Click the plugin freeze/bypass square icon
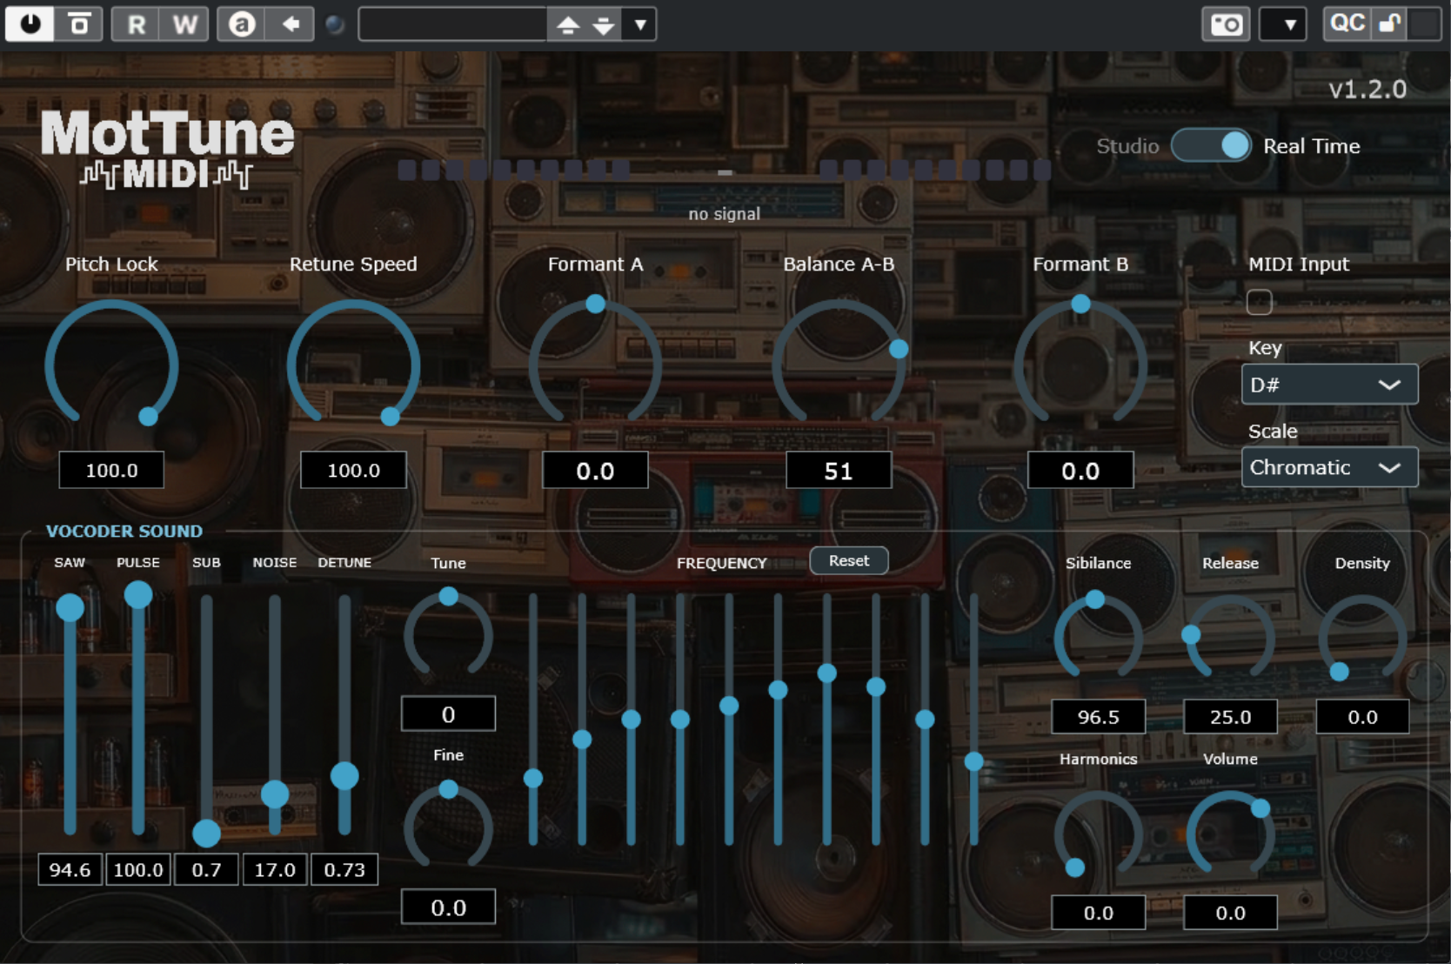The image size is (1451, 964). (x=79, y=23)
